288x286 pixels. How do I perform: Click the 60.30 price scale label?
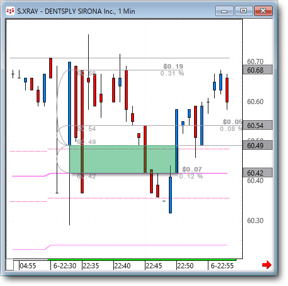[255, 221]
